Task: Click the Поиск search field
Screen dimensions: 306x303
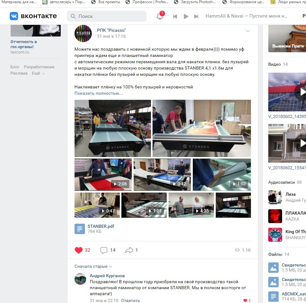Action: 107,16
